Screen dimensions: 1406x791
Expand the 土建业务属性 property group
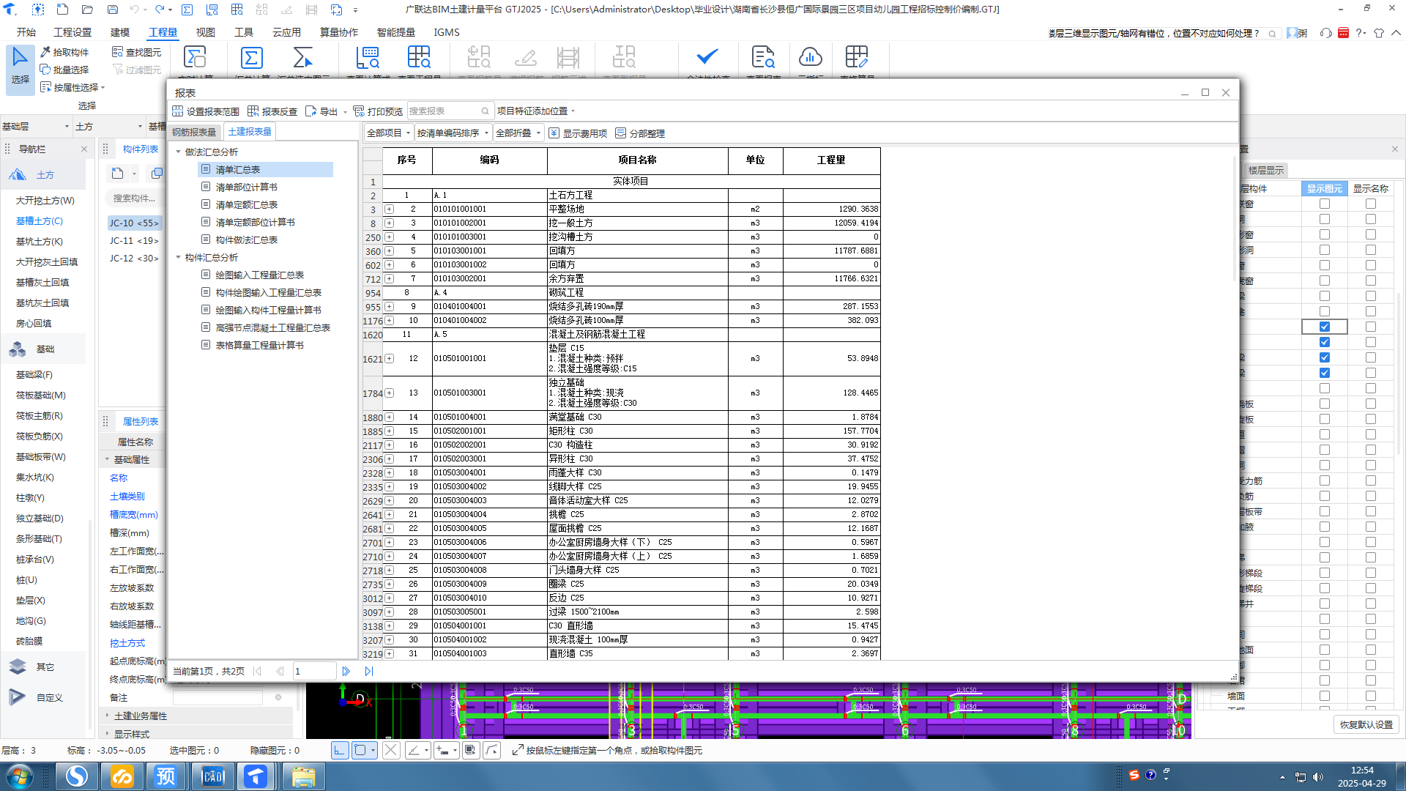click(x=107, y=716)
